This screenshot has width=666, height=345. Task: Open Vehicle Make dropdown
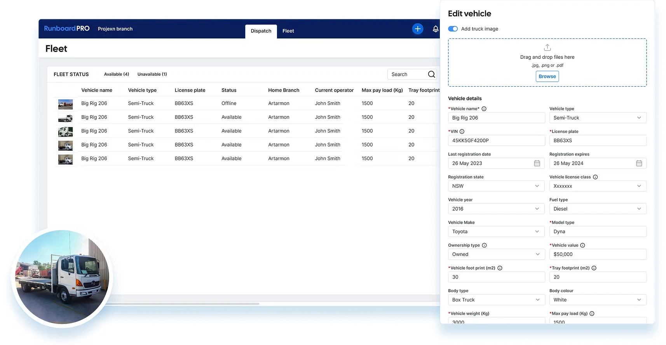coord(496,232)
